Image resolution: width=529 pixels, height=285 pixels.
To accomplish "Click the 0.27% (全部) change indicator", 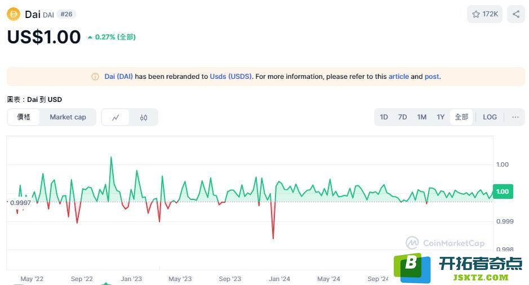I will point(112,37).
